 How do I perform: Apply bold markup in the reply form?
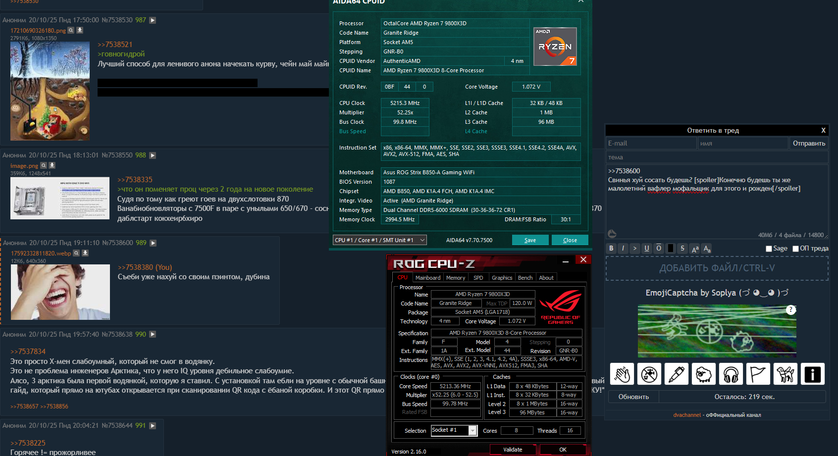pyautogui.click(x=611, y=249)
